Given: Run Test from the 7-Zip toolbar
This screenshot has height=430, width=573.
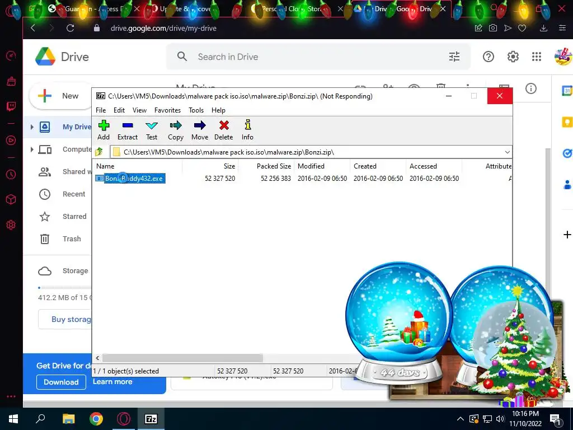Looking at the screenshot, I should coord(152,130).
